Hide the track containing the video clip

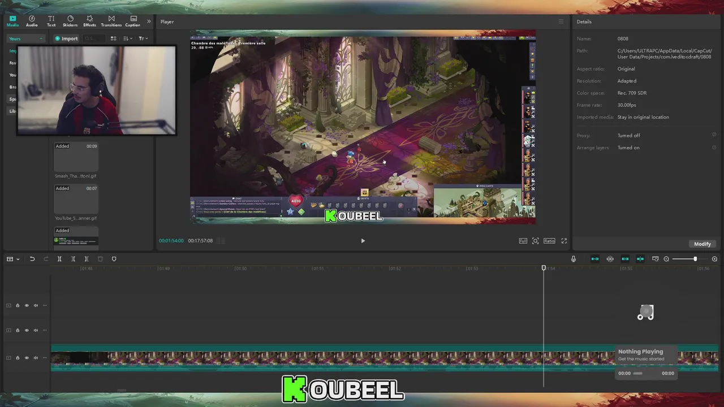(x=27, y=357)
